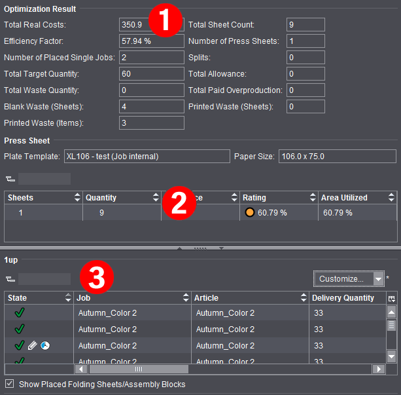Click the tree filter icon above Sheets table

click(x=10, y=179)
